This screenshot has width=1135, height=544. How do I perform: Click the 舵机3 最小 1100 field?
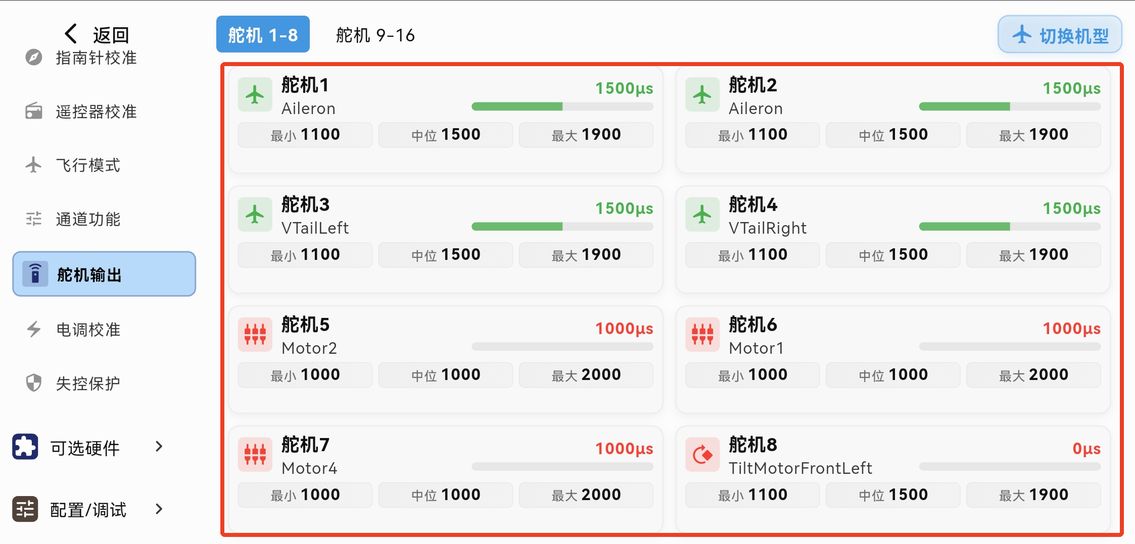coord(305,255)
